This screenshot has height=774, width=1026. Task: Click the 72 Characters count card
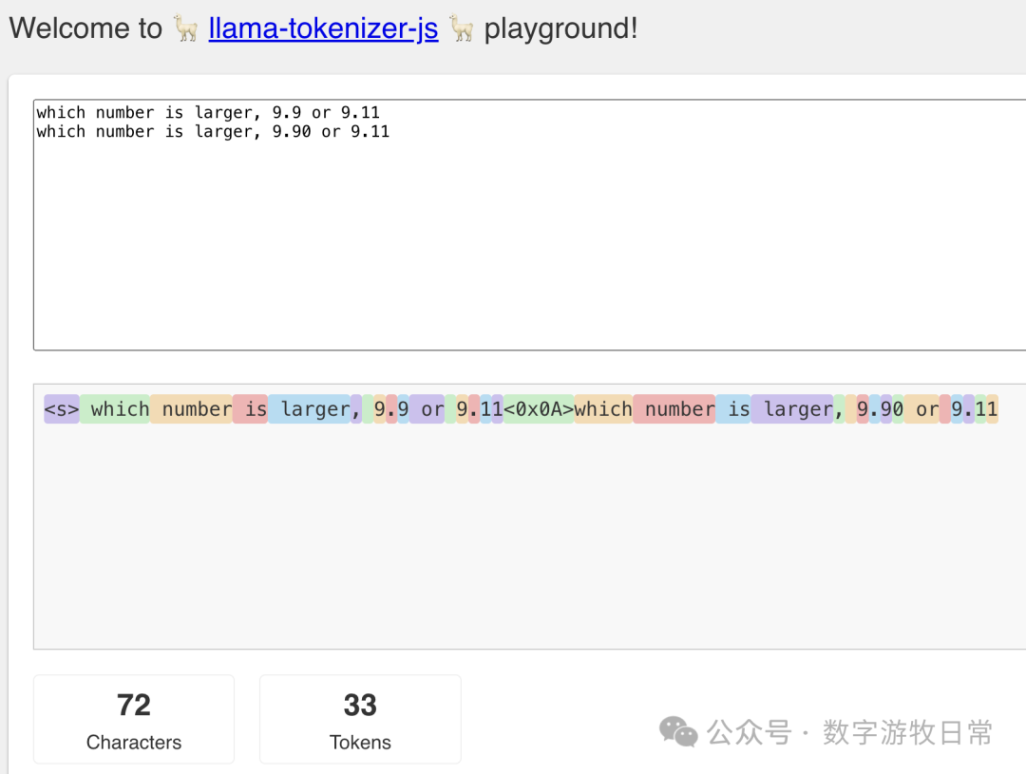coord(134,719)
